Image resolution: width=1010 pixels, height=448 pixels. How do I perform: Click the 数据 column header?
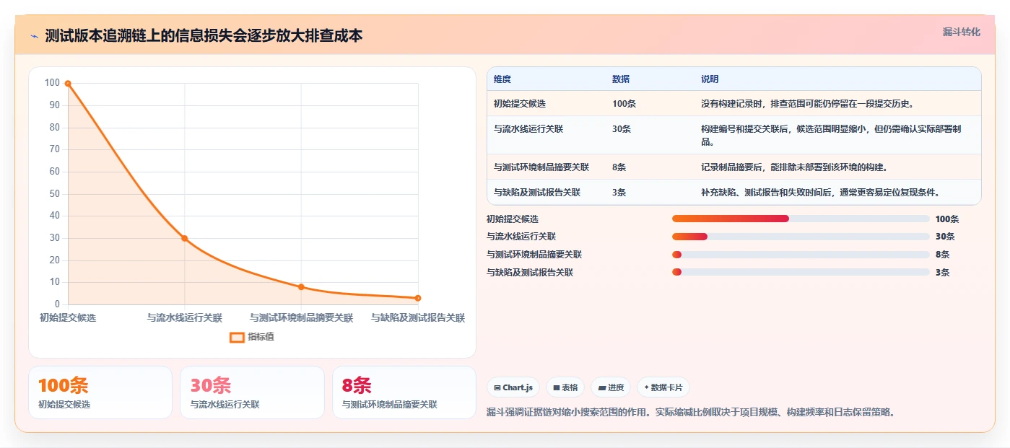(621, 79)
